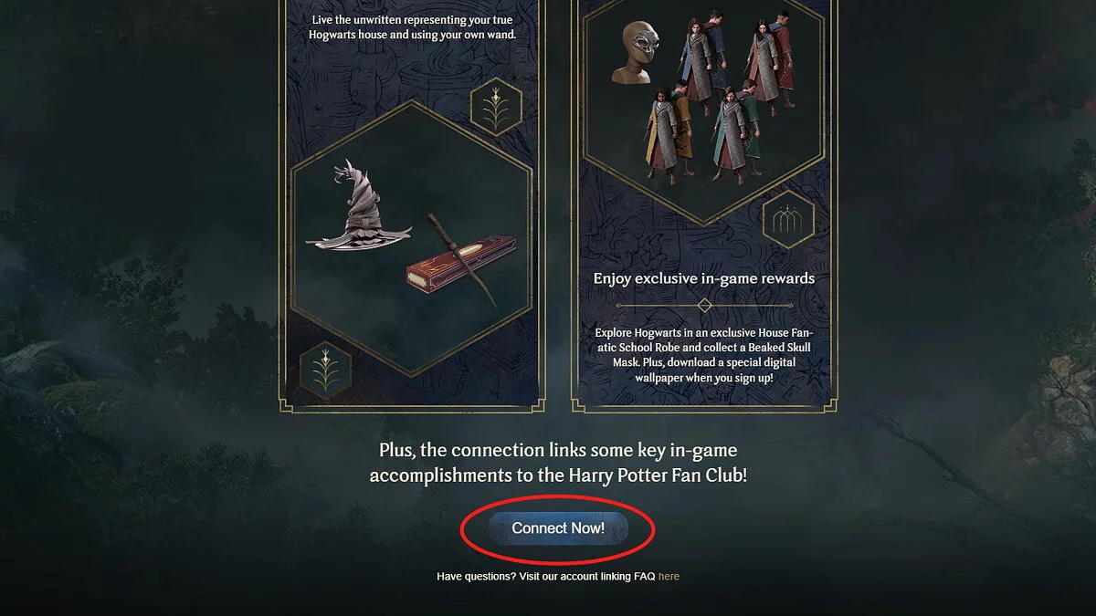Click the diamond divider under rewards heading
Image resolution: width=1096 pixels, height=616 pixels.
coord(704,305)
